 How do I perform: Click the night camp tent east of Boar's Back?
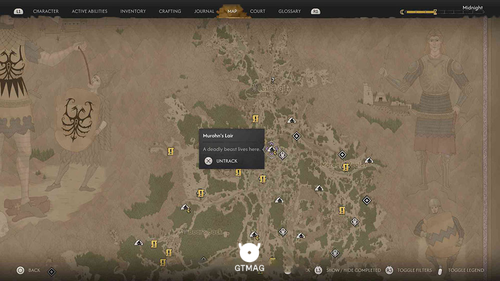click(x=254, y=235)
